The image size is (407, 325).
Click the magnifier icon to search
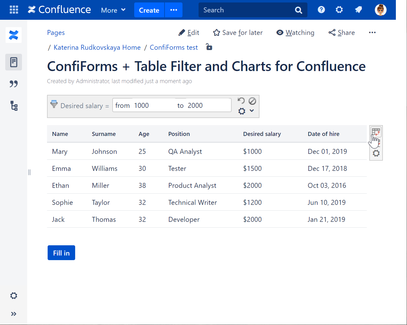tap(298, 10)
